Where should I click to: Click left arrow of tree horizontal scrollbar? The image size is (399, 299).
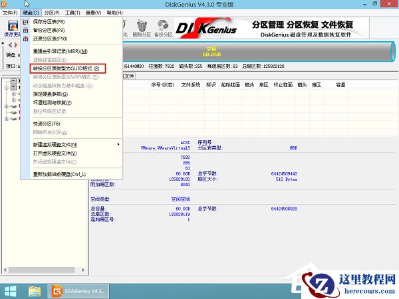coord(5,270)
